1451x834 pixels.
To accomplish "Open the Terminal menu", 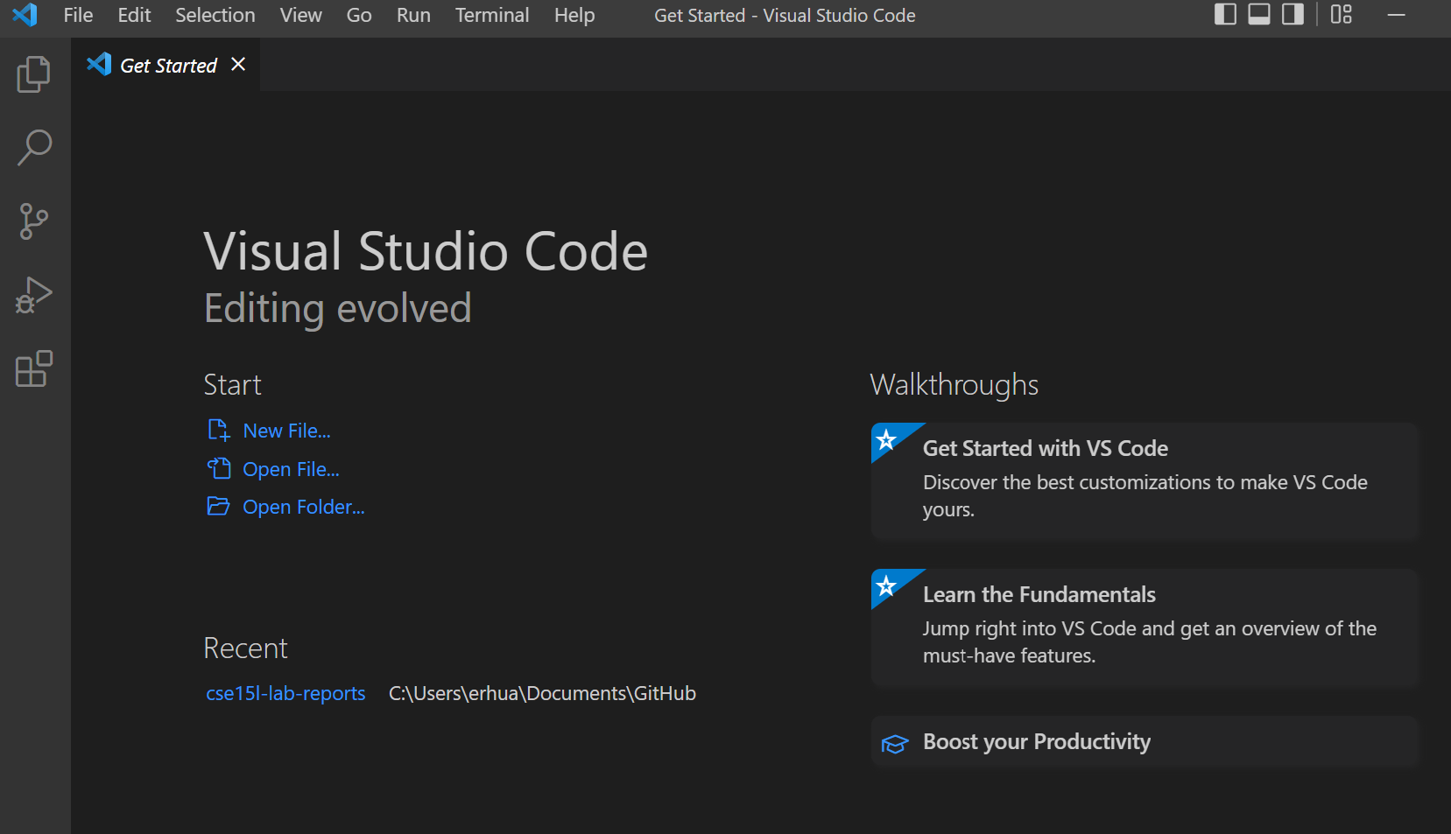I will [x=492, y=15].
